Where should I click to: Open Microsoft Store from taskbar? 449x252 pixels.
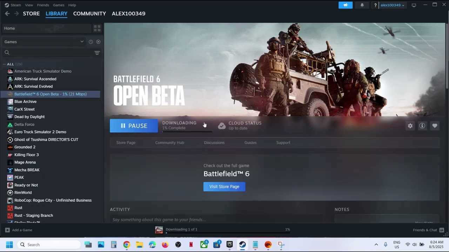coord(217,245)
